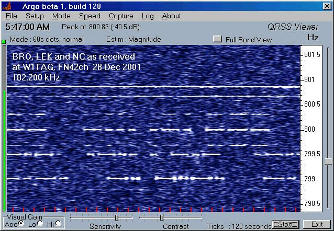
Task: Open the Mode menu
Action: (61, 16)
